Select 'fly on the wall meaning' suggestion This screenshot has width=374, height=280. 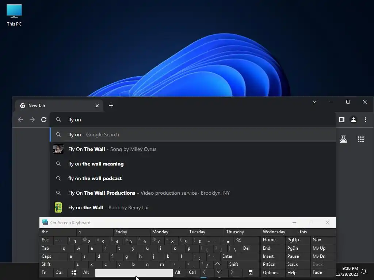click(x=193, y=164)
